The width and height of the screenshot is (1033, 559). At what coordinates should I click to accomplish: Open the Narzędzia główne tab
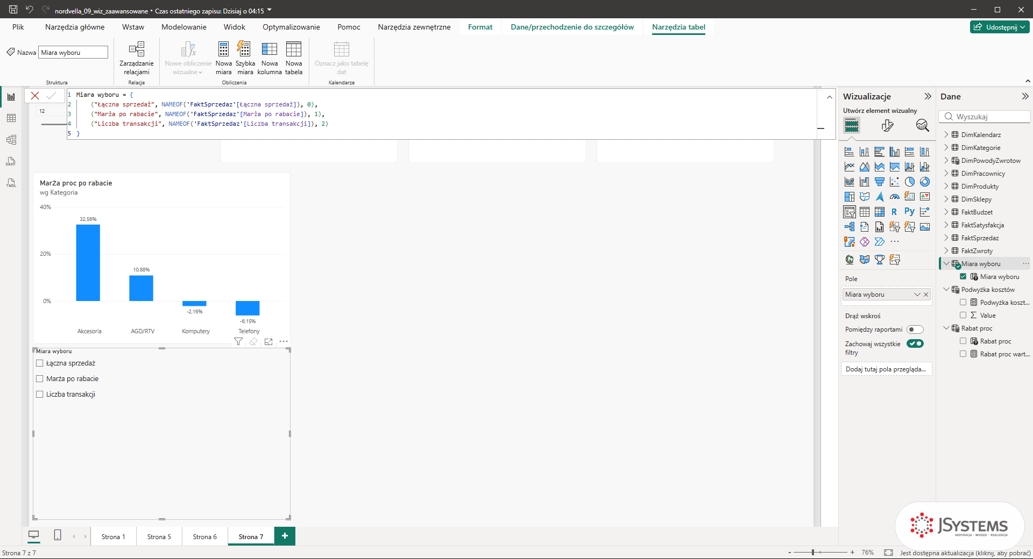[75, 27]
